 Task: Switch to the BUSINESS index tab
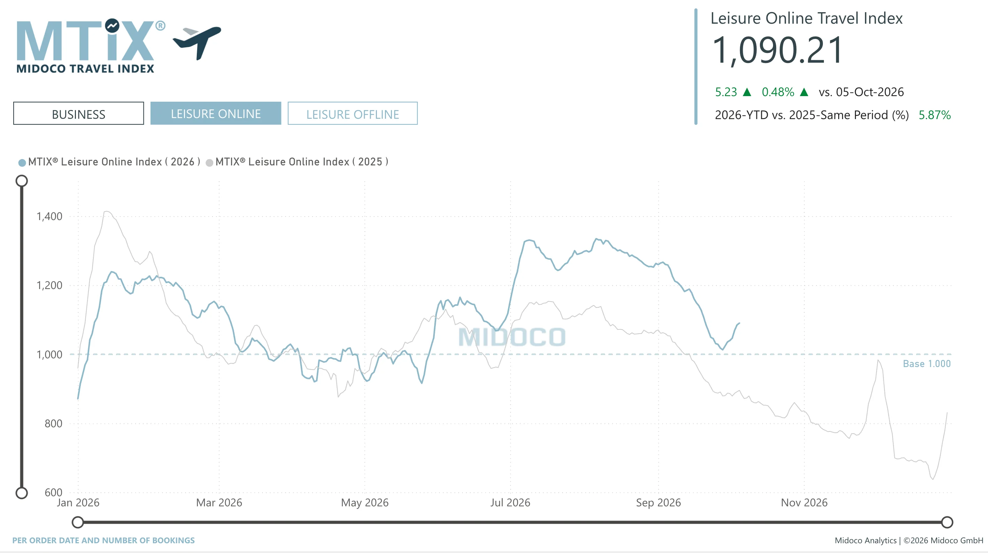[x=79, y=114]
